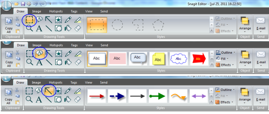The height and width of the screenshot is (114, 269).
Task: Select Text 'A' tool in selection-shapes ribbon
Action: pyautogui.click(x=39, y=28)
